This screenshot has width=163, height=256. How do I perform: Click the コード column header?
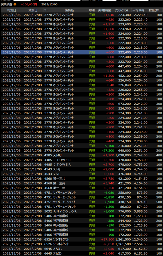(48, 10)
